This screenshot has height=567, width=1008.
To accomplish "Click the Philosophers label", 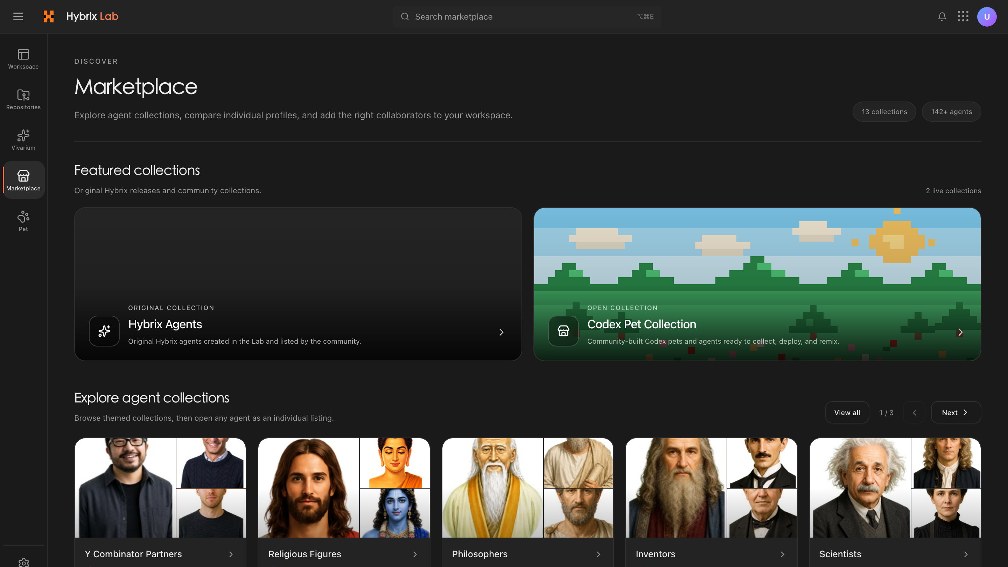I will click(x=479, y=554).
